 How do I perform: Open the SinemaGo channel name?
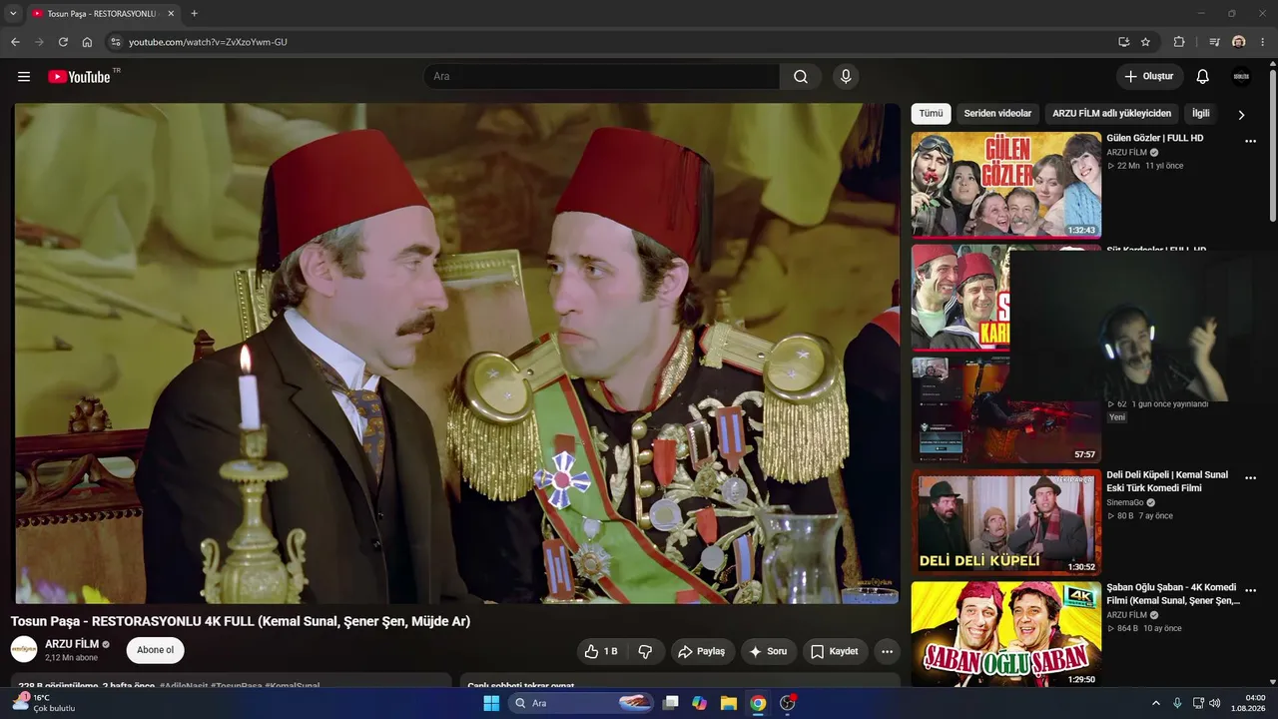click(1126, 502)
